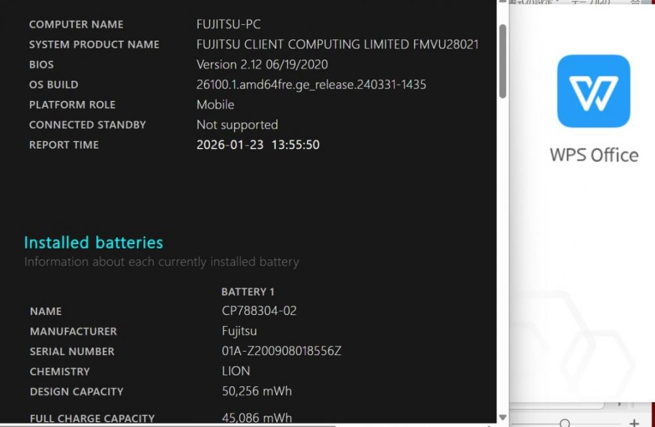The height and width of the screenshot is (427, 655).
Task: Click the Installed batteries heading
Action: click(x=94, y=242)
